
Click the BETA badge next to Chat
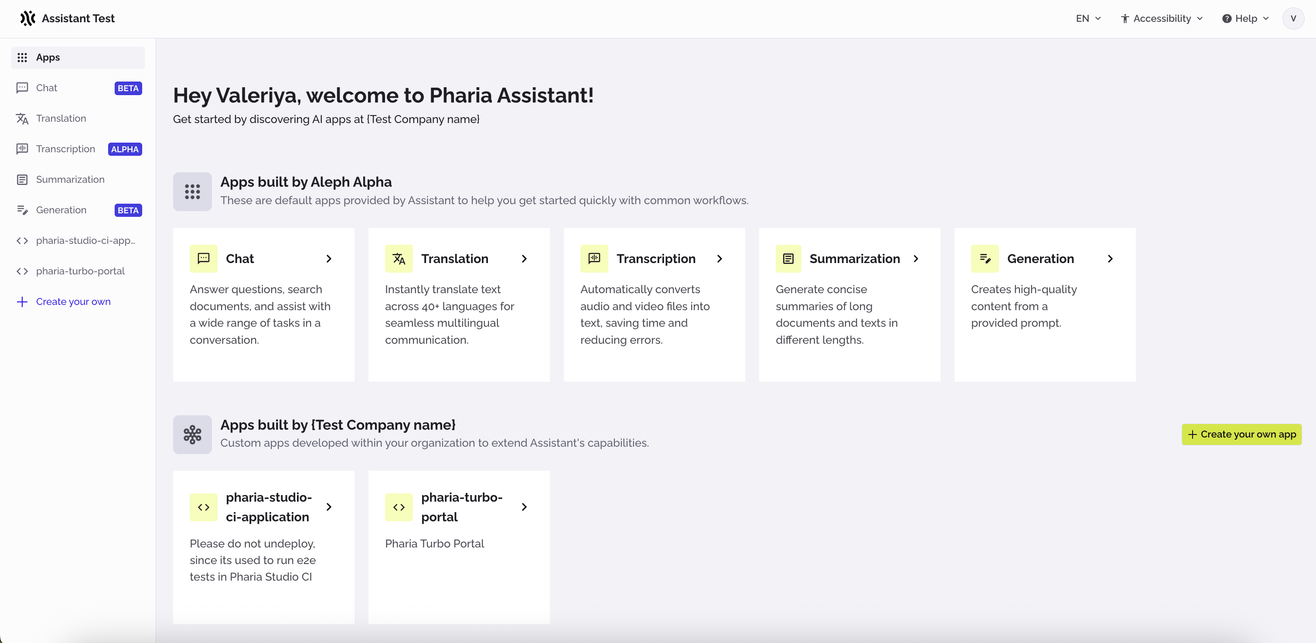coord(128,88)
